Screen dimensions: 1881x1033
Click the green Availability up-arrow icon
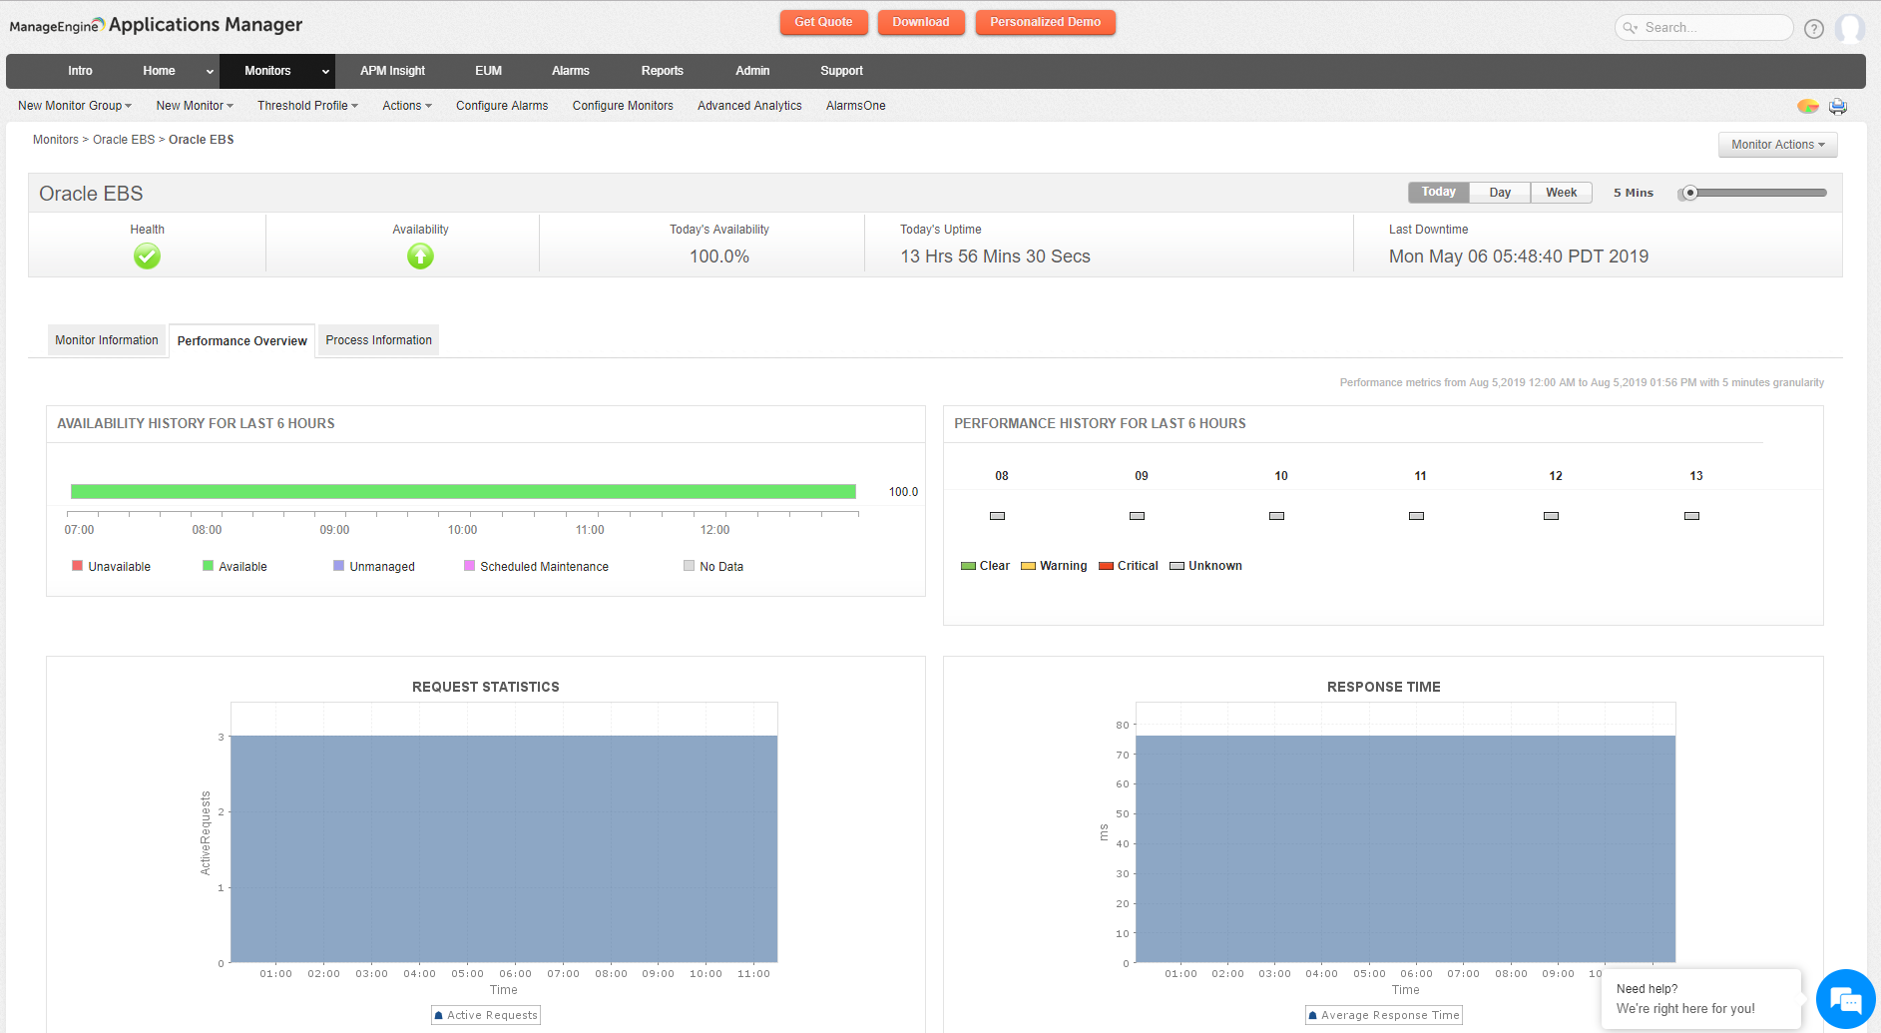(x=420, y=257)
